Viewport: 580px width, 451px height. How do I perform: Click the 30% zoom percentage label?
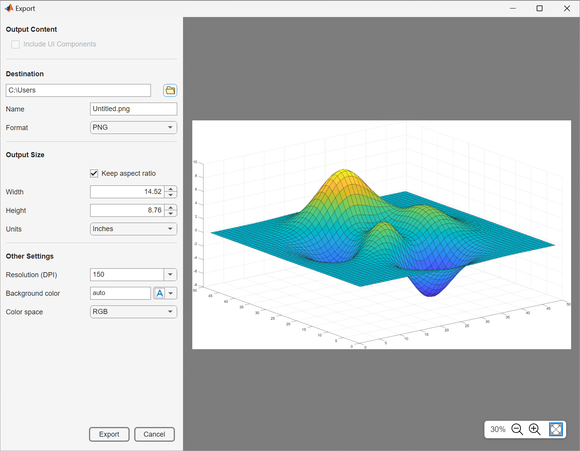(x=498, y=429)
